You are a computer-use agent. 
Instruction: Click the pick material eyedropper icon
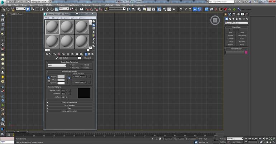57,58
